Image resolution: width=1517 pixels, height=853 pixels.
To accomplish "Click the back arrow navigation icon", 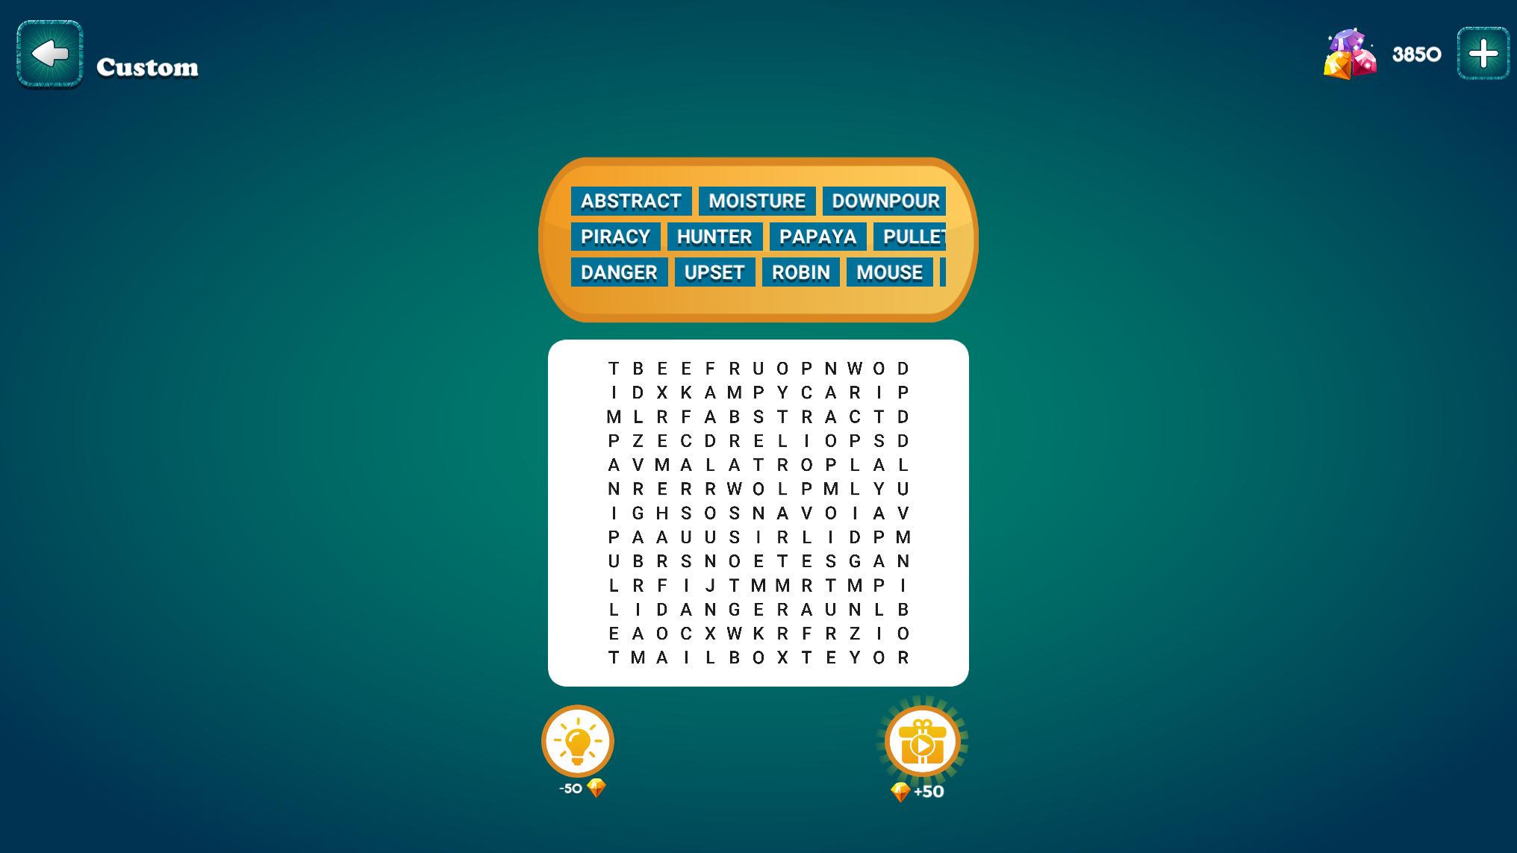I will click(x=49, y=53).
